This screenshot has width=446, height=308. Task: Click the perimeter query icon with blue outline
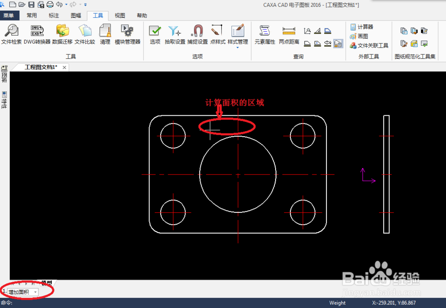pyautogui.click(x=328, y=31)
